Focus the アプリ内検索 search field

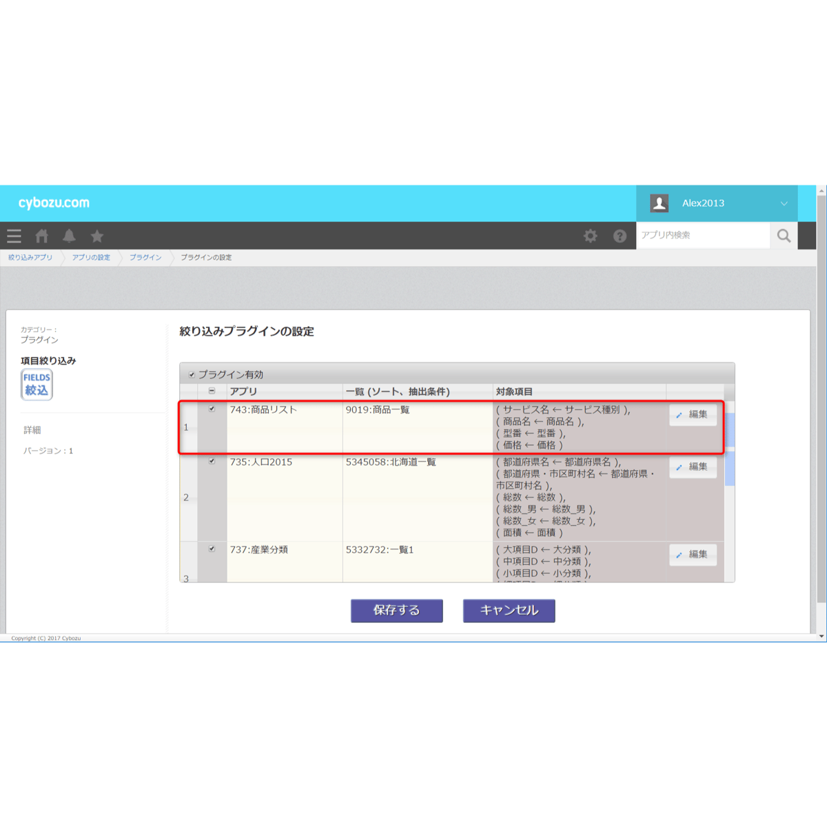[x=702, y=236]
